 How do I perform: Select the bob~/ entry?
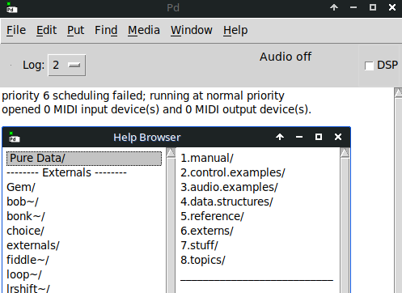(x=23, y=202)
